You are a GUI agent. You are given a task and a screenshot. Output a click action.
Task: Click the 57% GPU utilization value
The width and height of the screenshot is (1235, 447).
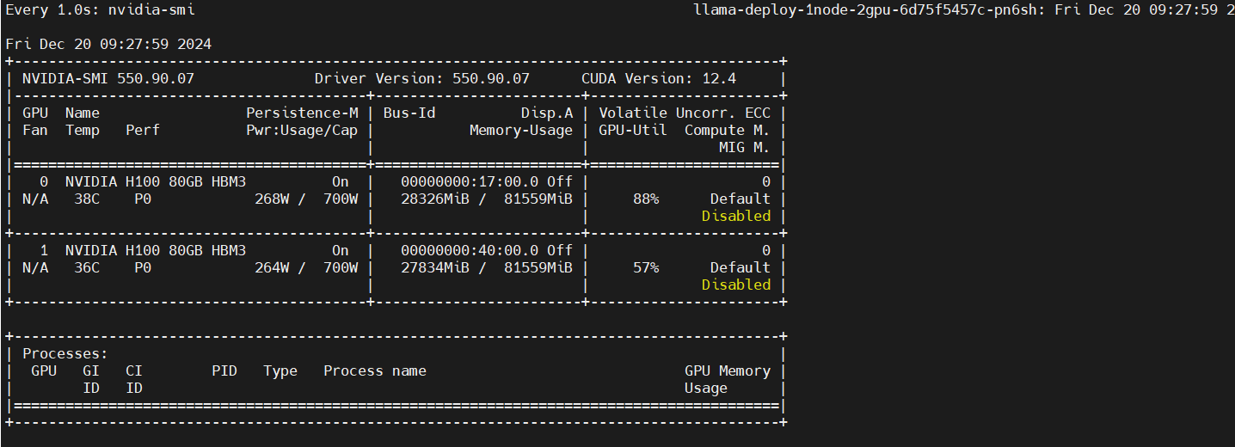click(646, 267)
